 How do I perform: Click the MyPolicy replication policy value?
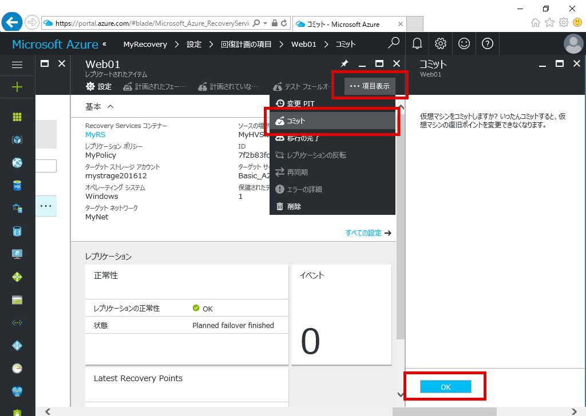coord(101,155)
